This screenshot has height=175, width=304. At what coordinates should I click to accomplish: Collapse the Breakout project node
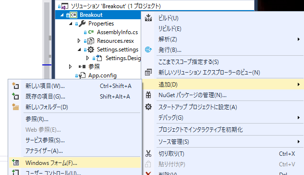61,15
